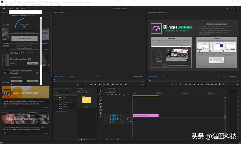
Task: Click the Home icon in the header bar
Action: [4, 8]
